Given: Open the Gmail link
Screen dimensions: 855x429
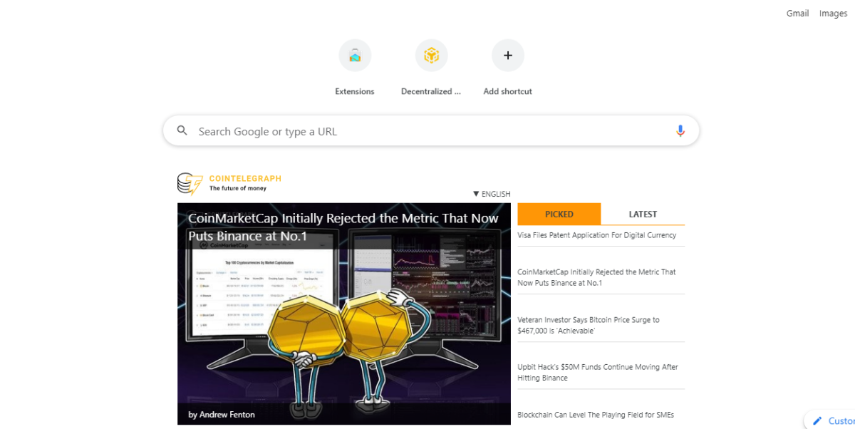Looking at the screenshot, I should [x=797, y=14].
